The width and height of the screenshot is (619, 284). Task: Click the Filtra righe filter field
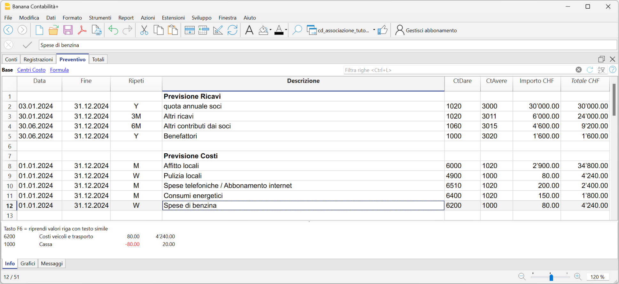click(459, 70)
